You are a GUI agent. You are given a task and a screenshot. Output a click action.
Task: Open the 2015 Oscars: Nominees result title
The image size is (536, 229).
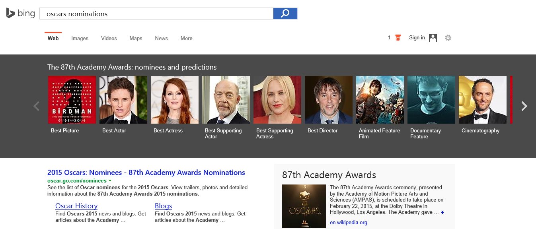(146, 173)
